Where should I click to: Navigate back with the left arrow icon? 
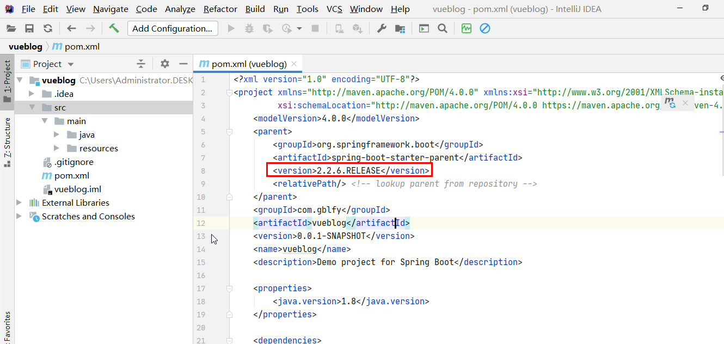(x=71, y=28)
